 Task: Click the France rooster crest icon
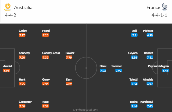pyautogui.click(x=165, y=7)
